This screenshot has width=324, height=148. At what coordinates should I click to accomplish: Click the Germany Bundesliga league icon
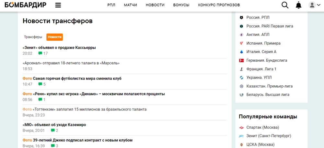[x=241, y=60]
